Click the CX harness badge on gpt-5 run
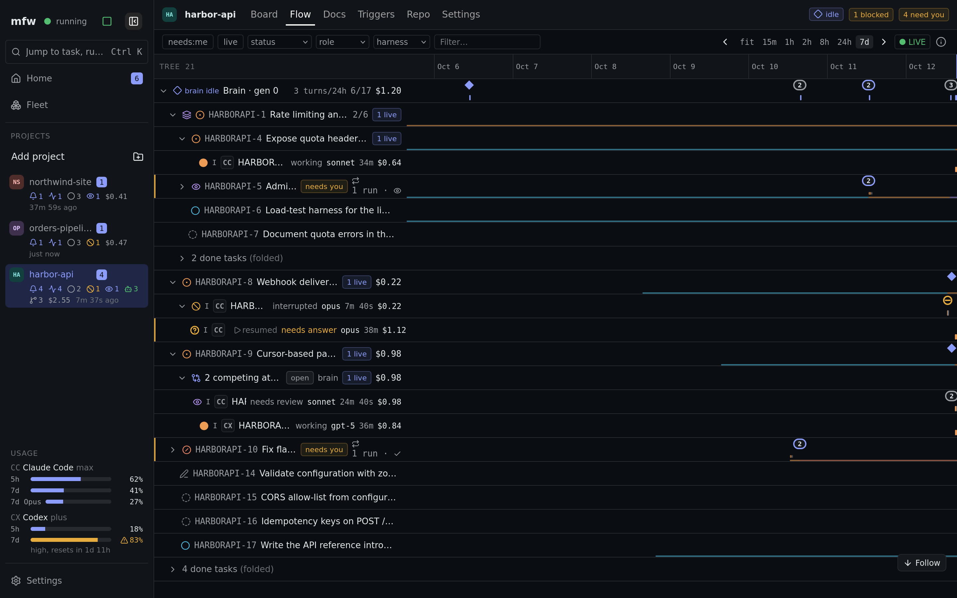Image resolution: width=957 pixels, height=598 pixels. point(228,426)
